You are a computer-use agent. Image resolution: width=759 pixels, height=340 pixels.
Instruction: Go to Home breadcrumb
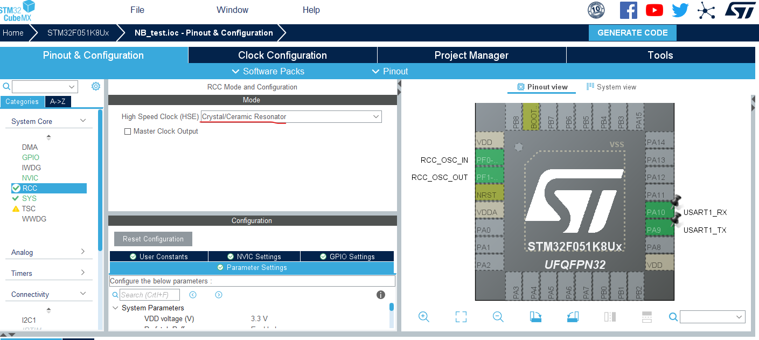click(x=13, y=33)
